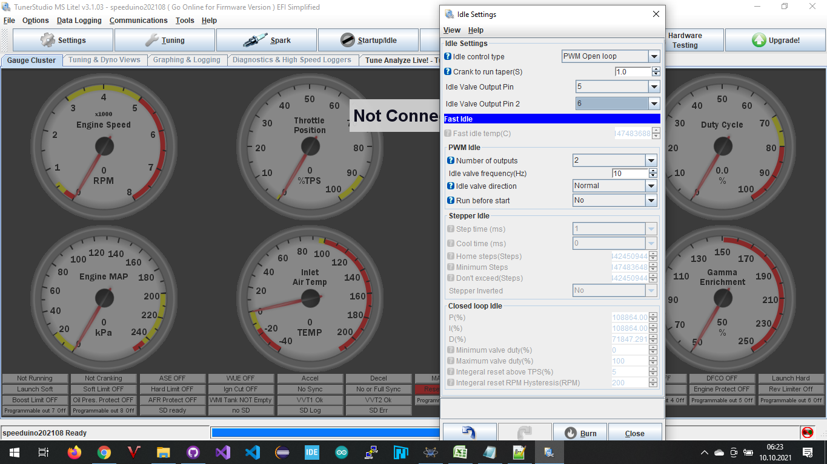The height and width of the screenshot is (464, 827).
Task: Open the Hardware Testing panel
Action: tap(694, 39)
